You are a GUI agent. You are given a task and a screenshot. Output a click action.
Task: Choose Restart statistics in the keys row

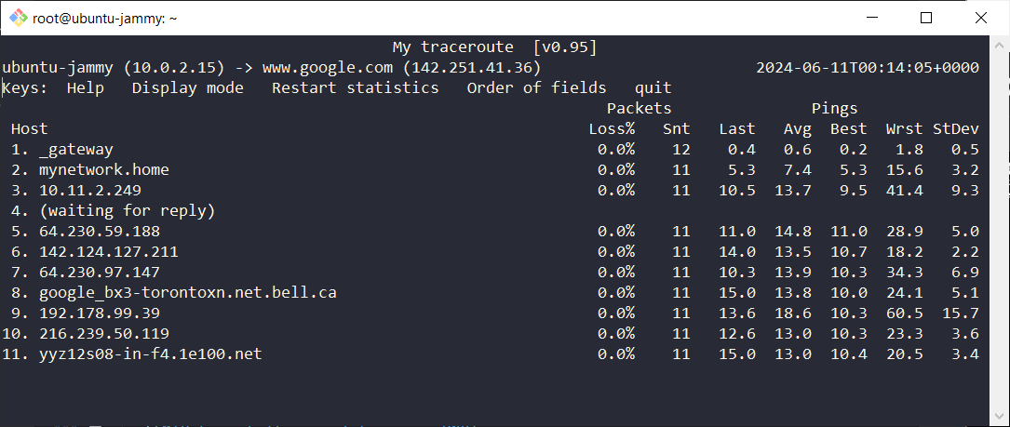tap(355, 87)
